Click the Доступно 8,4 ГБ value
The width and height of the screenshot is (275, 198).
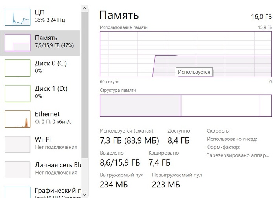point(178,140)
